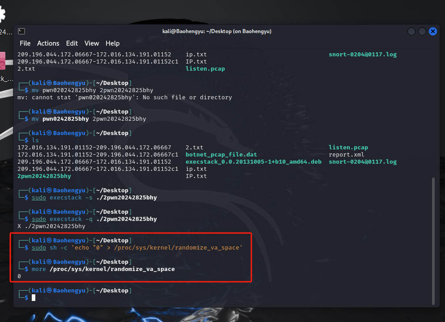The width and height of the screenshot is (445, 322).
Task: Click the 'more /proc/sys/kernel/randomize_va_space' command
Action: tap(103, 269)
